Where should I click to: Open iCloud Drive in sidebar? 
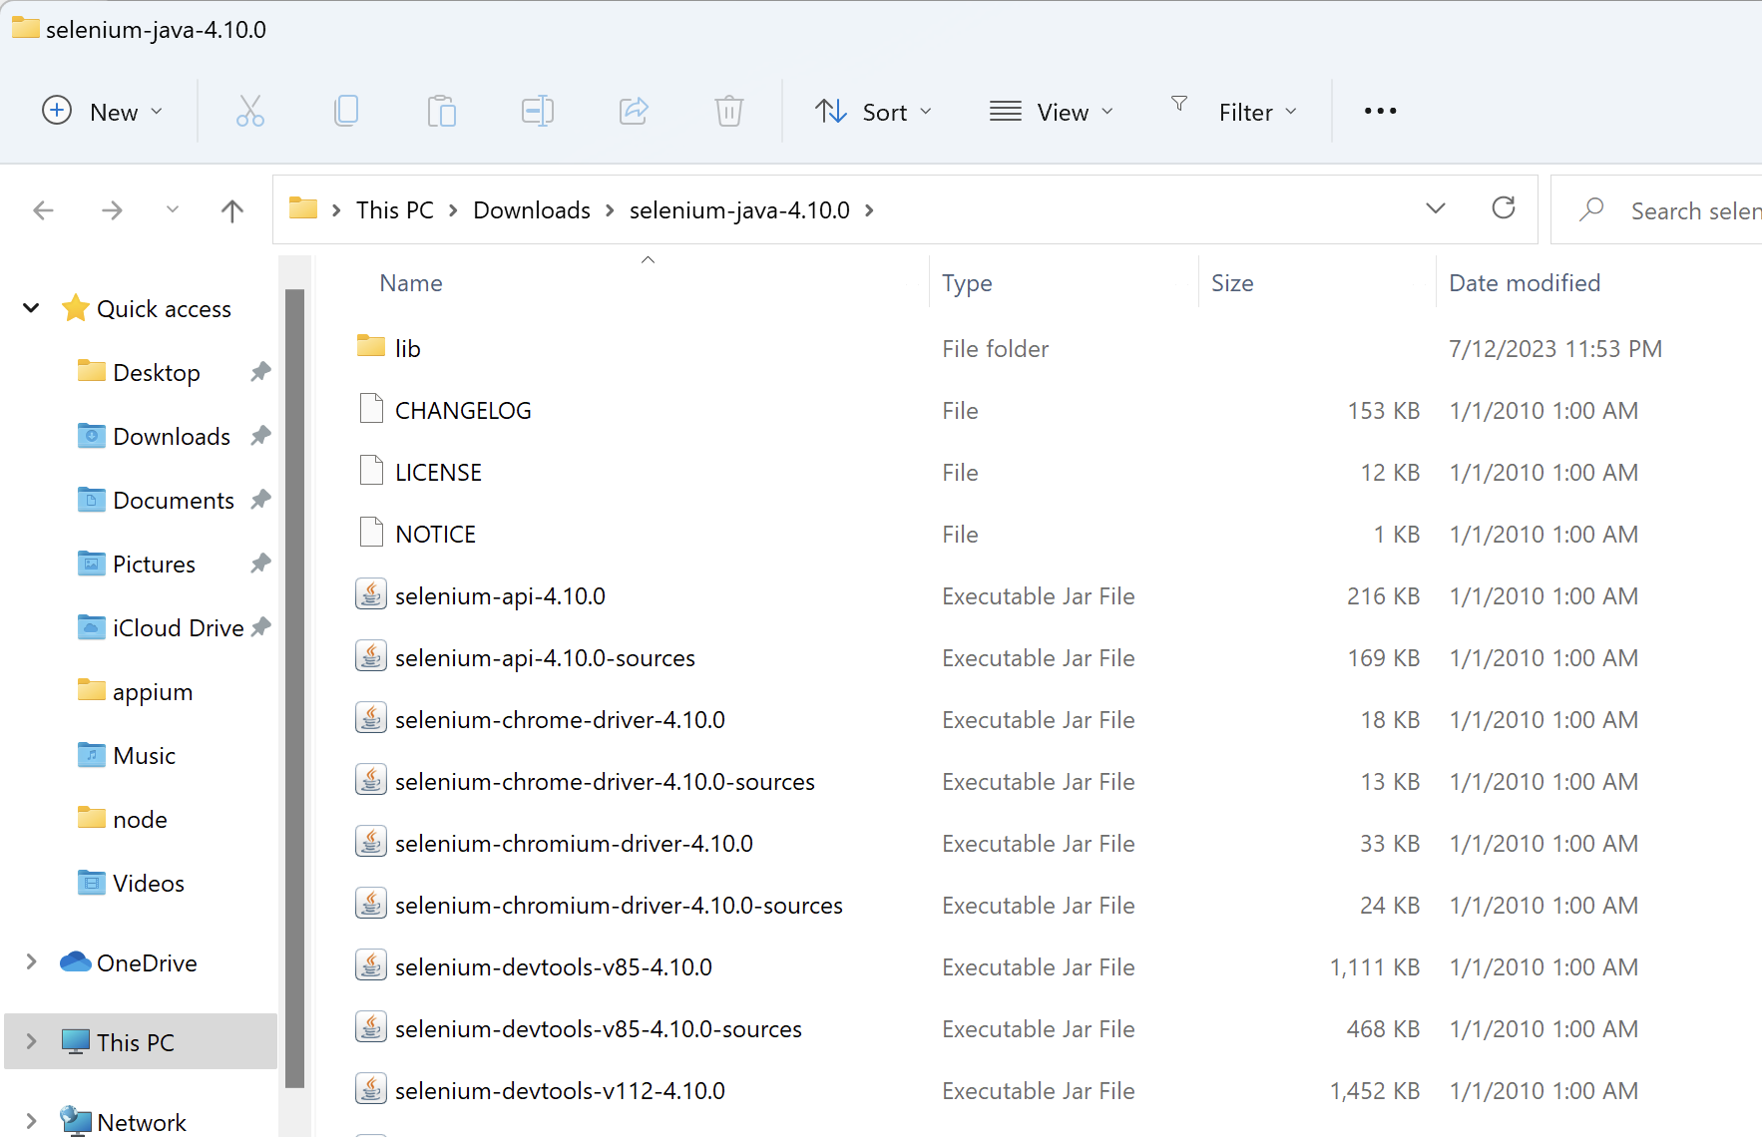pos(179,628)
